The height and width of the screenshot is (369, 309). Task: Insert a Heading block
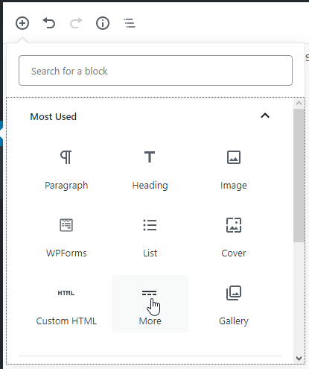(150, 168)
